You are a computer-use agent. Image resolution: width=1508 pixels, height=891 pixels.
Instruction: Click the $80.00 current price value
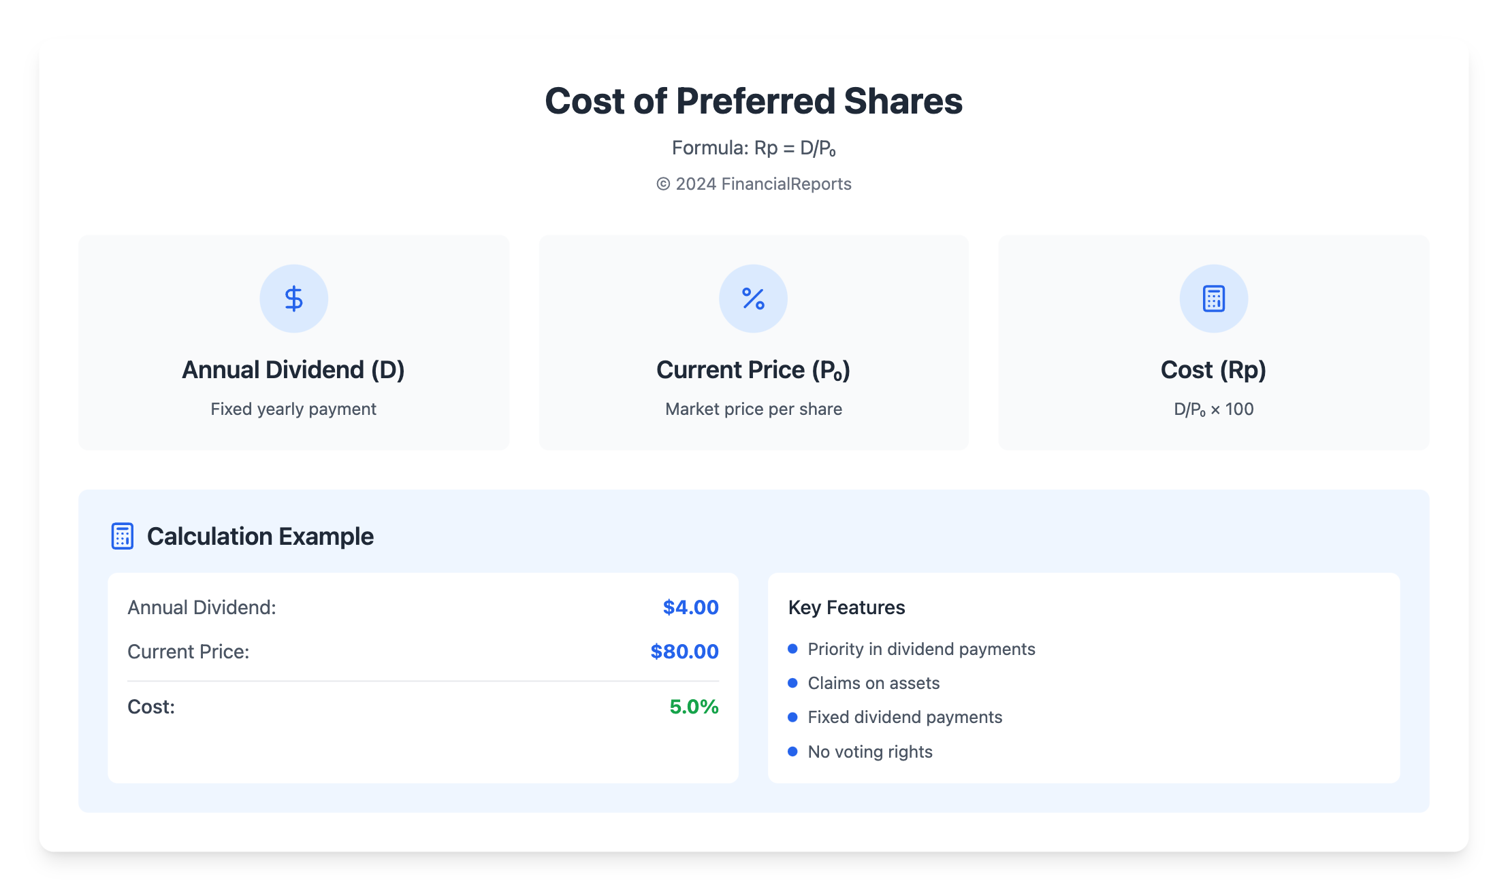pos(684,652)
